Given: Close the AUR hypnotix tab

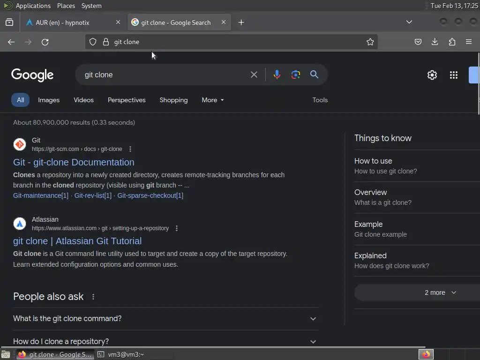Looking at the screenshot, I should [x=118, y=22].
